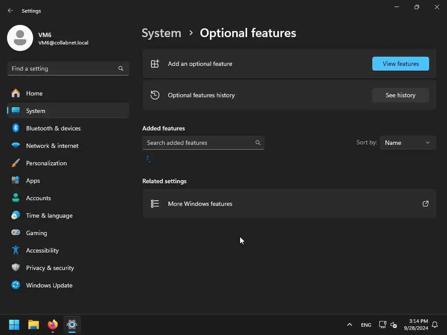447x335 pixels.
Task: Click the View features button
Action: [x=401, y=64]
